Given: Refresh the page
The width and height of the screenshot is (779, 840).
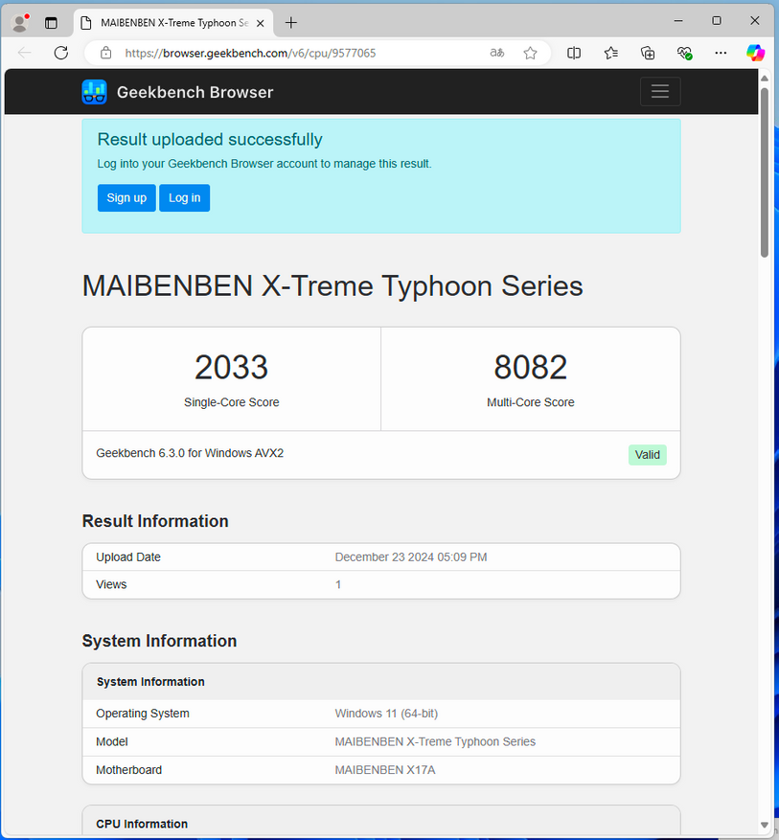Looking at the screenshot, I should click(x=61, y=53).
